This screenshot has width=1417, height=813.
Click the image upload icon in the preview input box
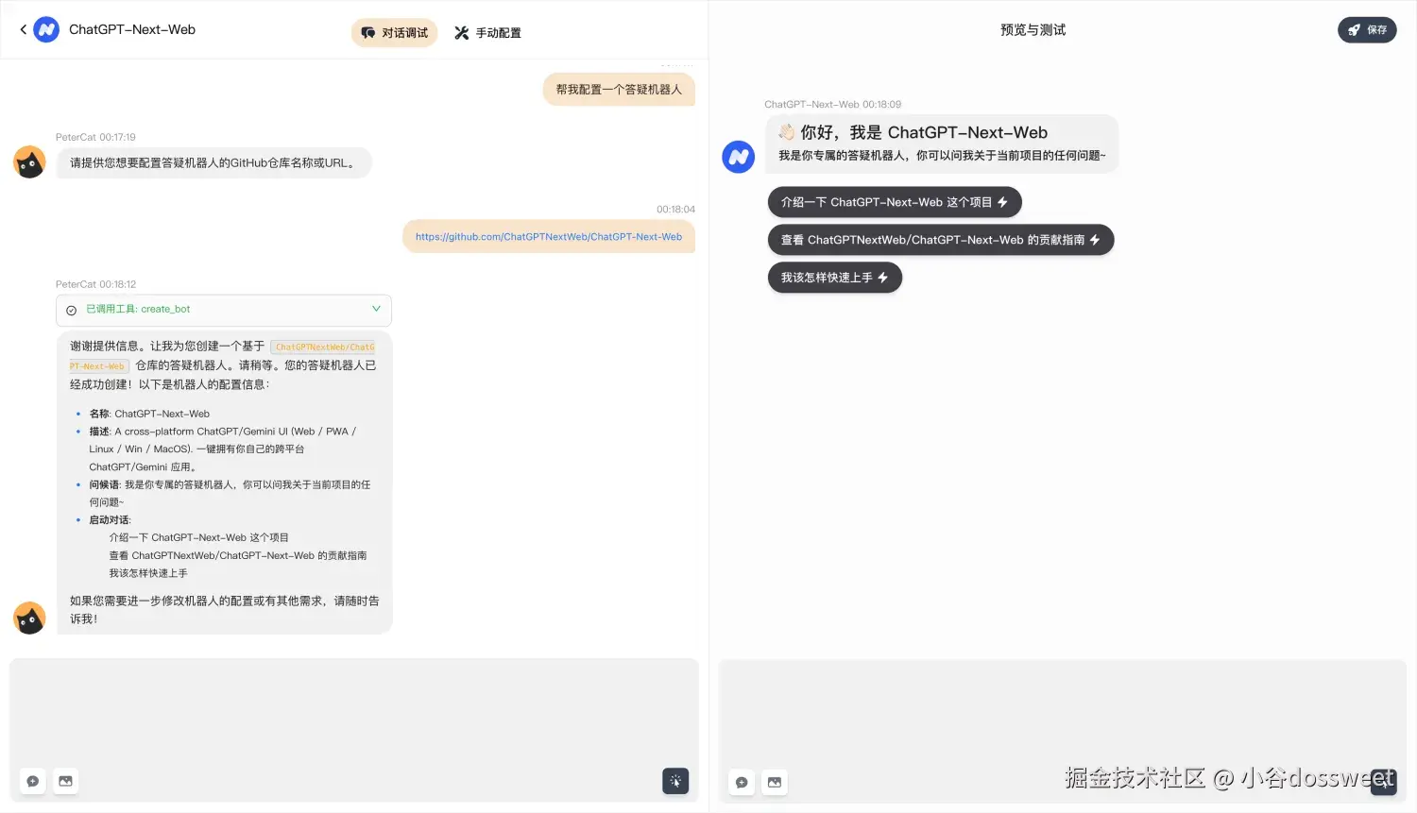[775, 782]
